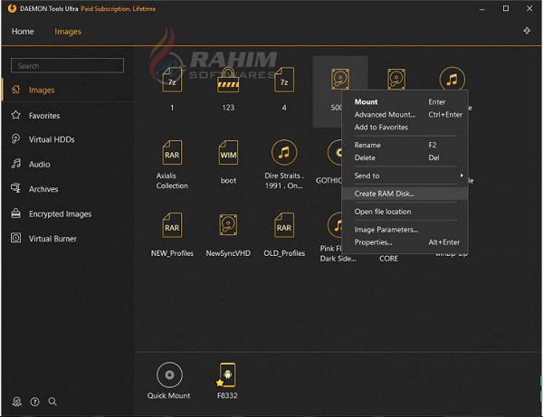
Task: Click the DAEMON Tools Ultra logo
Action: click(12, 8)
